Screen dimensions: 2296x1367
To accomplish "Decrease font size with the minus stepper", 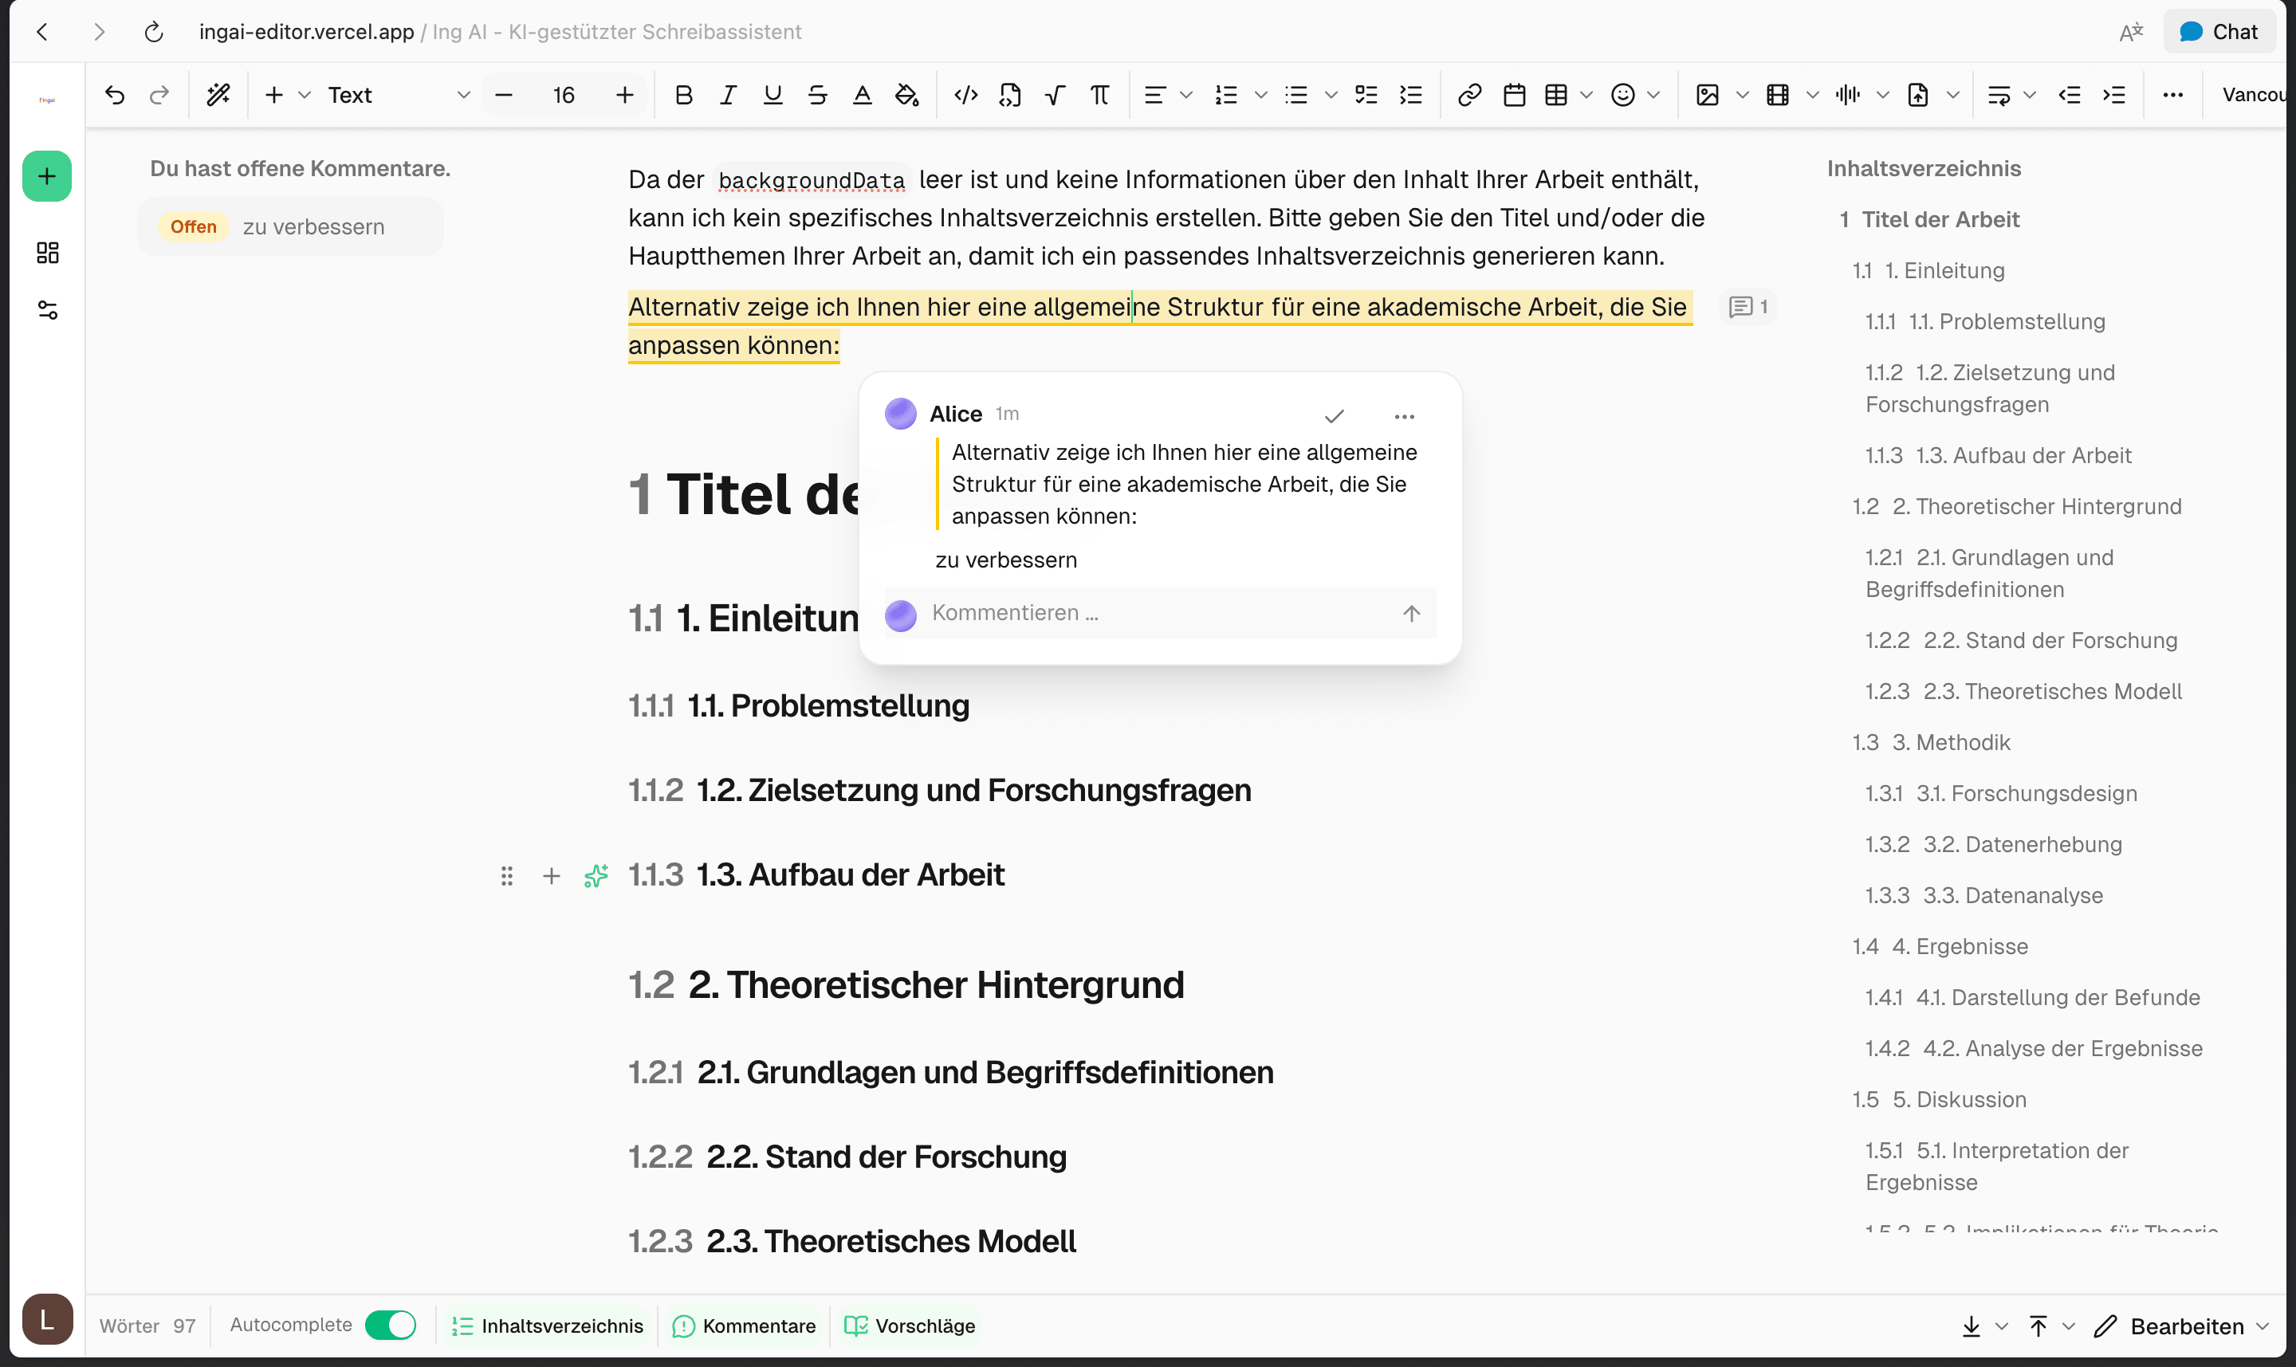I will 503,95.
